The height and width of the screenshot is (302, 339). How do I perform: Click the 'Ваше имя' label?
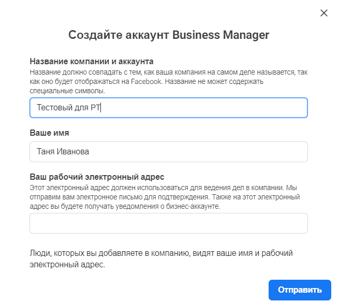pos(49,133)
